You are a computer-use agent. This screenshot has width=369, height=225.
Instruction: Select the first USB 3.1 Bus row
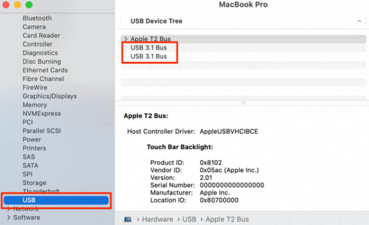tap(244, 48)
